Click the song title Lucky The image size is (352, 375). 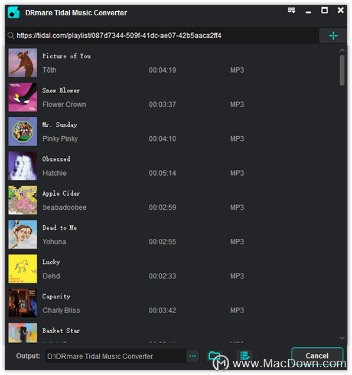pos(51,262)
